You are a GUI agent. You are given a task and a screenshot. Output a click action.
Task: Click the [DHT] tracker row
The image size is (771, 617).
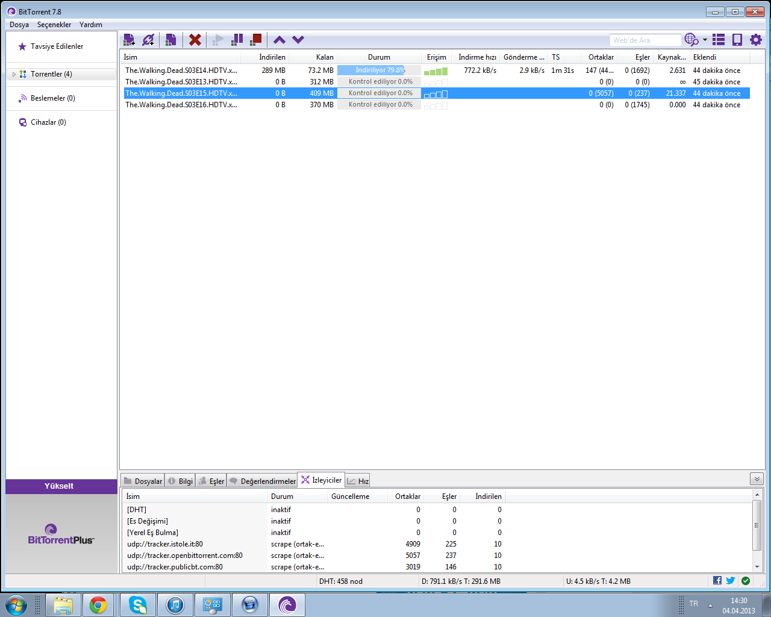[x=314, y=510]
